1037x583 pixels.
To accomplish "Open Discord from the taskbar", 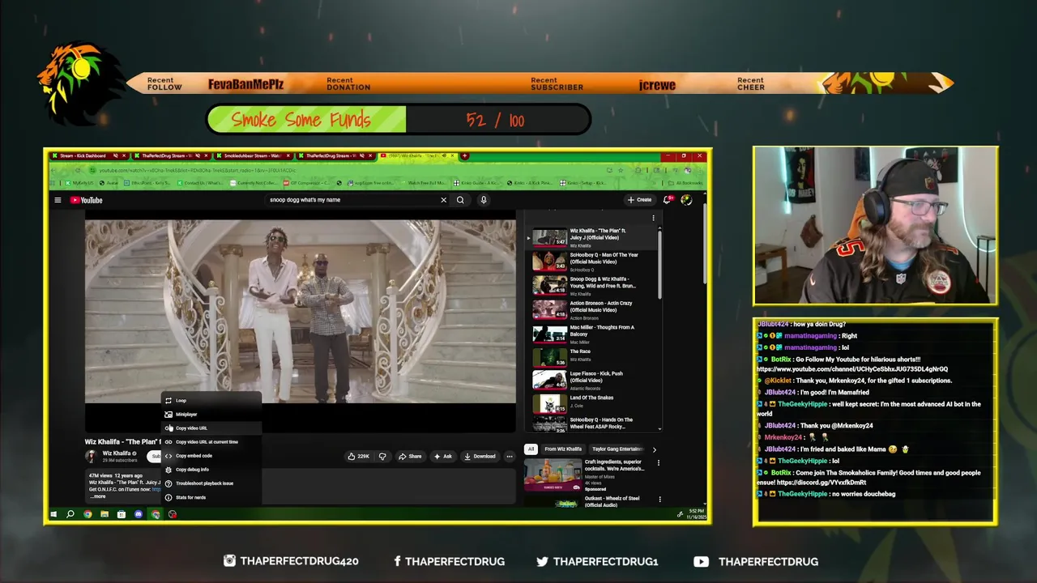I will (x=139, y=514).
